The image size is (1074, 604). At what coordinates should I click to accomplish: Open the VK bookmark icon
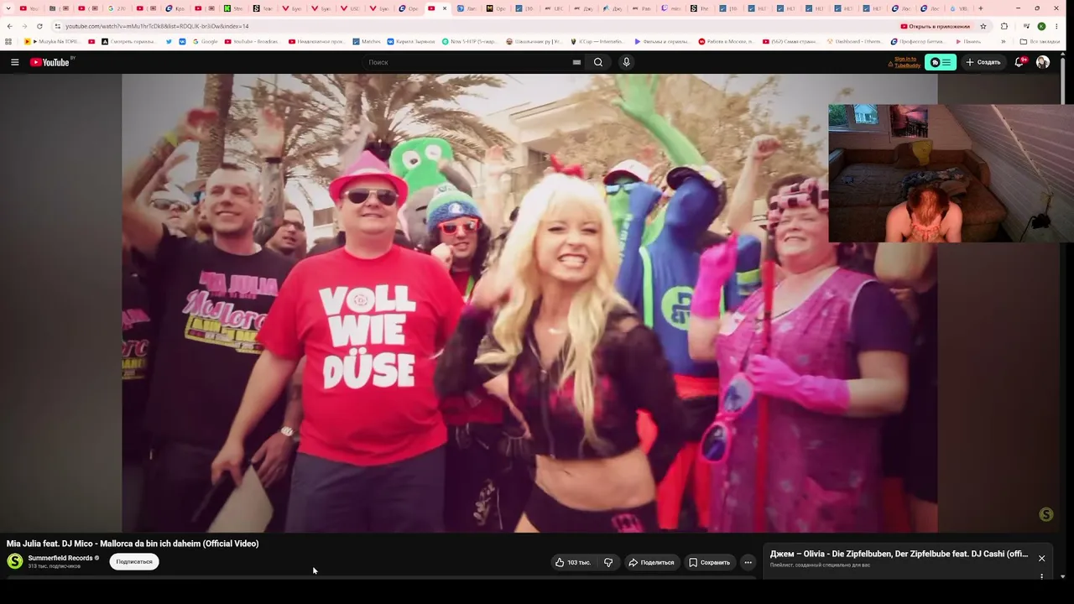coord(182,41)
